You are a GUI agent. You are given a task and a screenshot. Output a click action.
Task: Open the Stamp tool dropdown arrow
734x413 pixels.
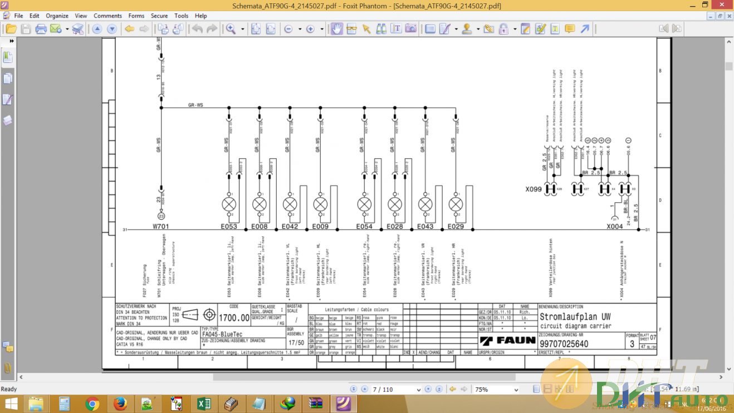tap(478, 29)
